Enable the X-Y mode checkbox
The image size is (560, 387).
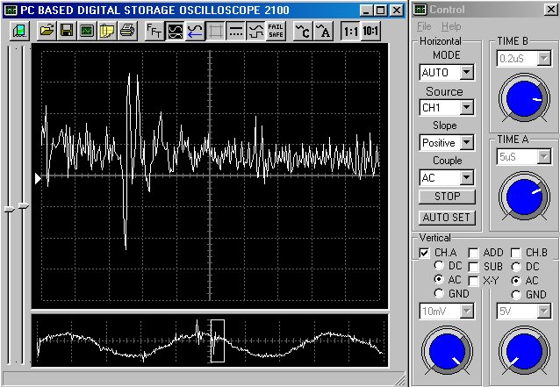pos(474,280)
